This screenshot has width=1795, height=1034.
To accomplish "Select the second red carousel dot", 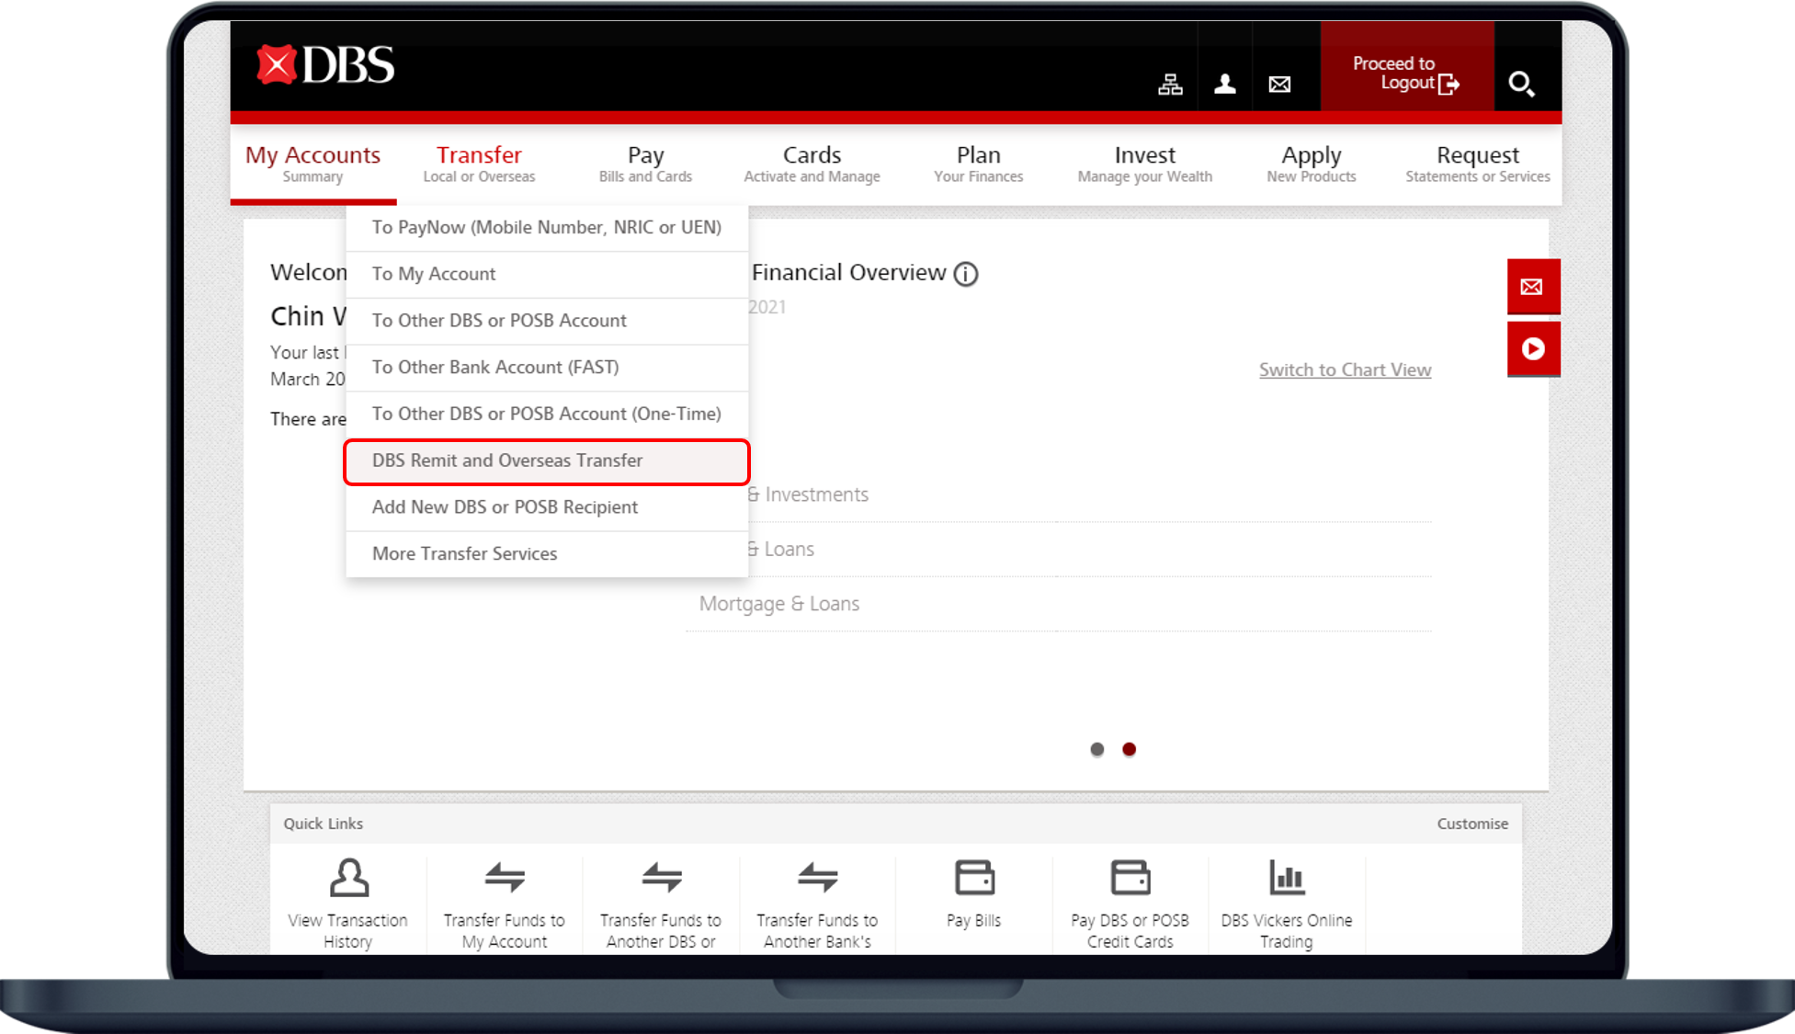I will [x=1130, y=750].
